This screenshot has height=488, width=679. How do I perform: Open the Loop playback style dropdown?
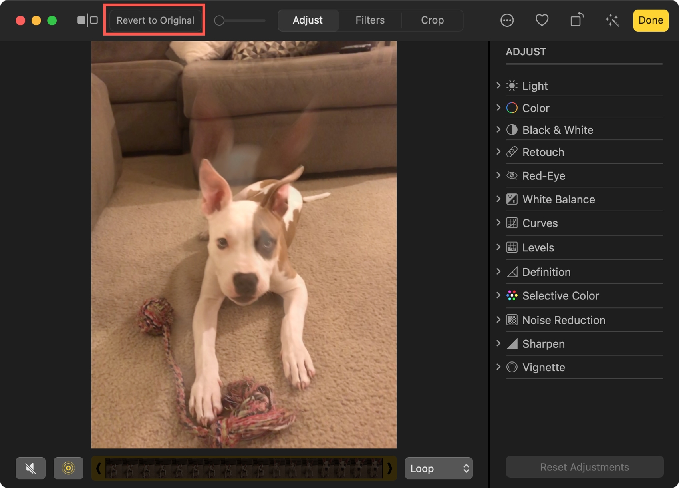click(x=439, y=468)
